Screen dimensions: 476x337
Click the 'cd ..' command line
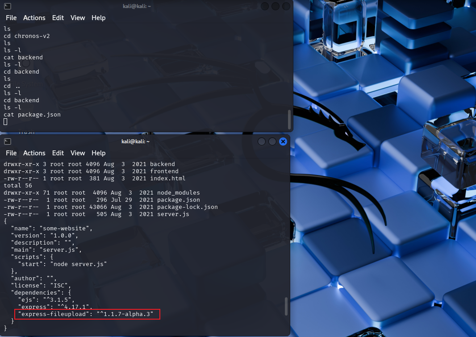pos(12,86)
